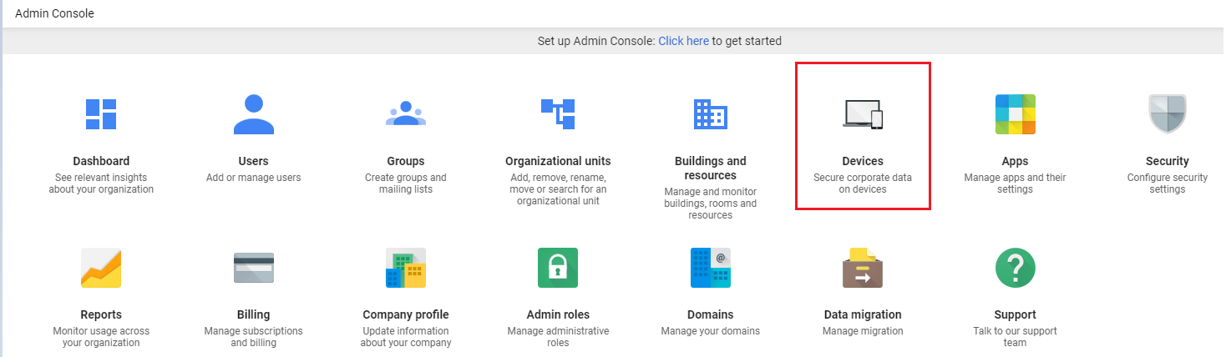This screenshot has width=1231, height=357.
Task: Open Organizational units hierarchy icon
Action: [x=558, y=114]
